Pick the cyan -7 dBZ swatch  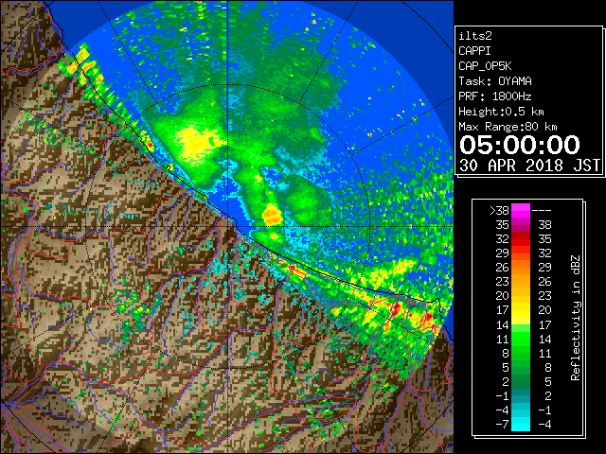[521, 425]
